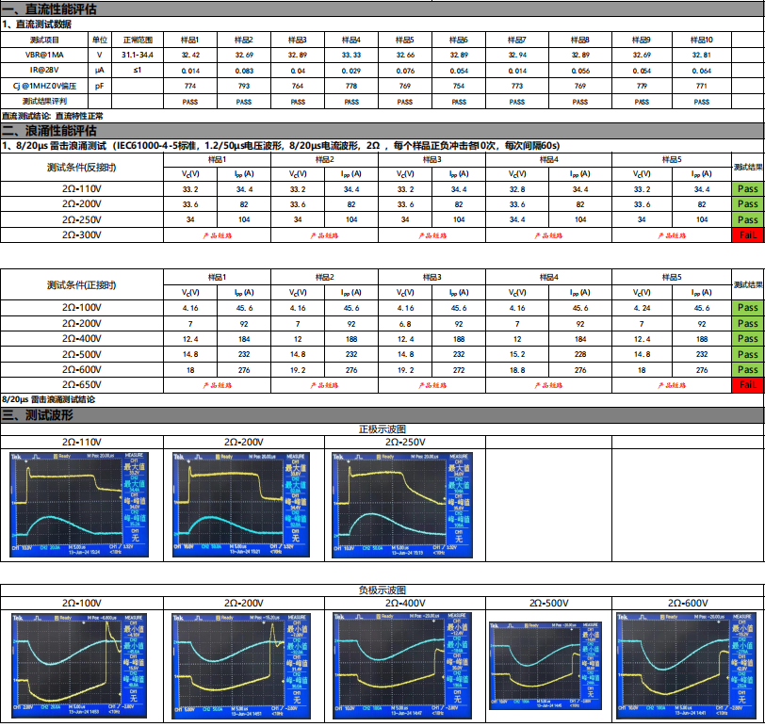Image resolution: width=765 pixels, height=727 pixels.
Task: Open the positive 2Ω-110V oscilloscope waveform image
Action: pos(82,503)
